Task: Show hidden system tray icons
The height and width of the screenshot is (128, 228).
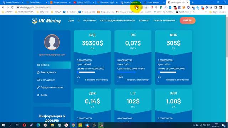Action: tap(194, 125)
